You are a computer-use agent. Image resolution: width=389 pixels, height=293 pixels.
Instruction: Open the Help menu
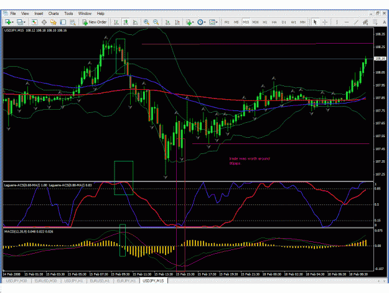pos(100,14)
